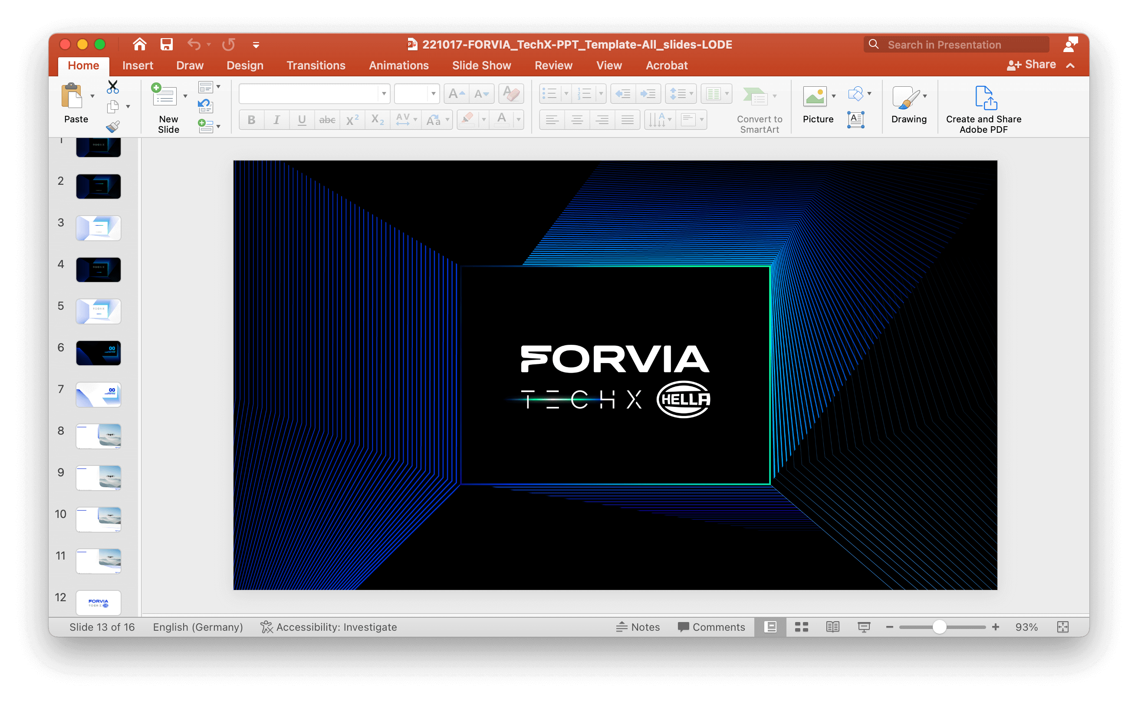
Task: Click the font color button
Action: coord(502,120)
